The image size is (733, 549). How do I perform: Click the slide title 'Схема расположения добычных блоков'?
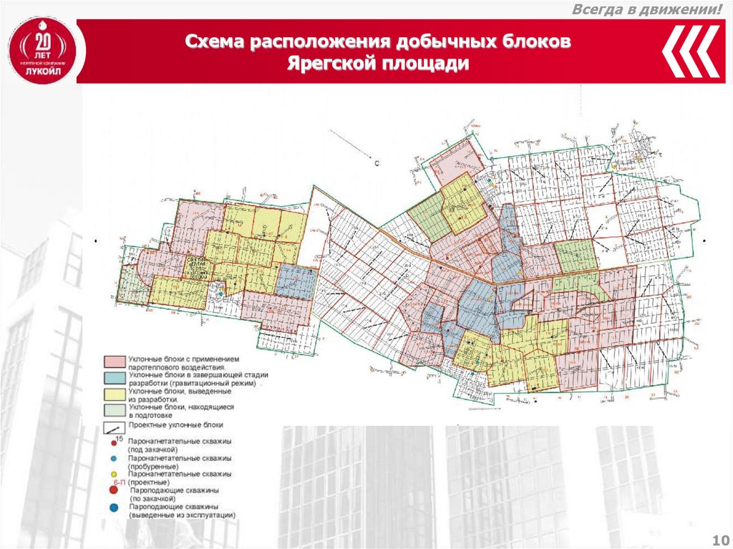pos(378,42)
